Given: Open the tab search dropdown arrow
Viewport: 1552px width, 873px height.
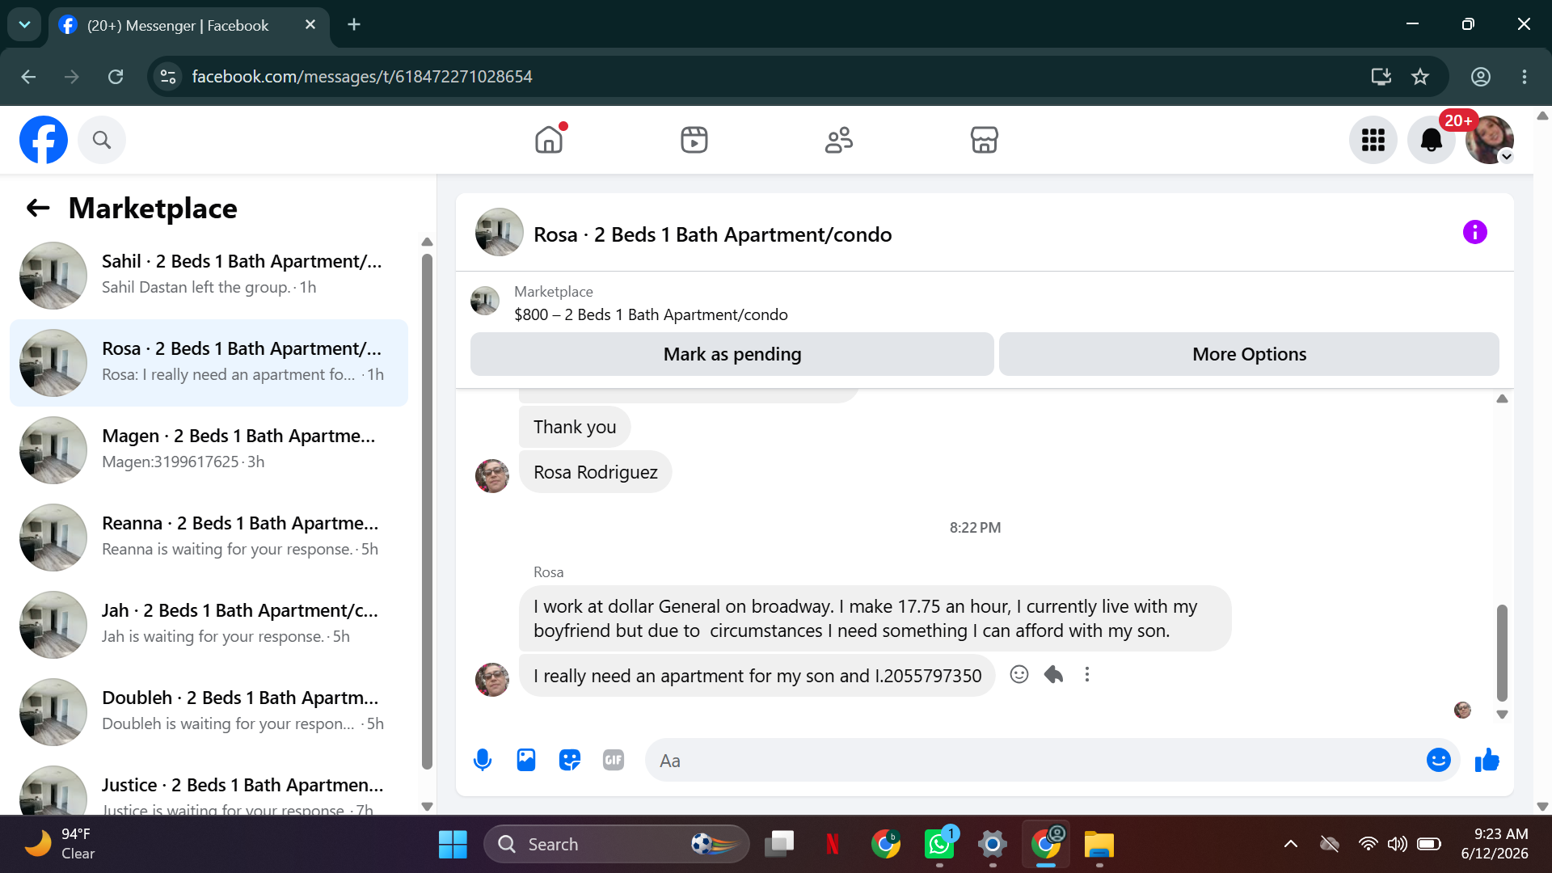Looking at the screenshot, I should point(24,24).
